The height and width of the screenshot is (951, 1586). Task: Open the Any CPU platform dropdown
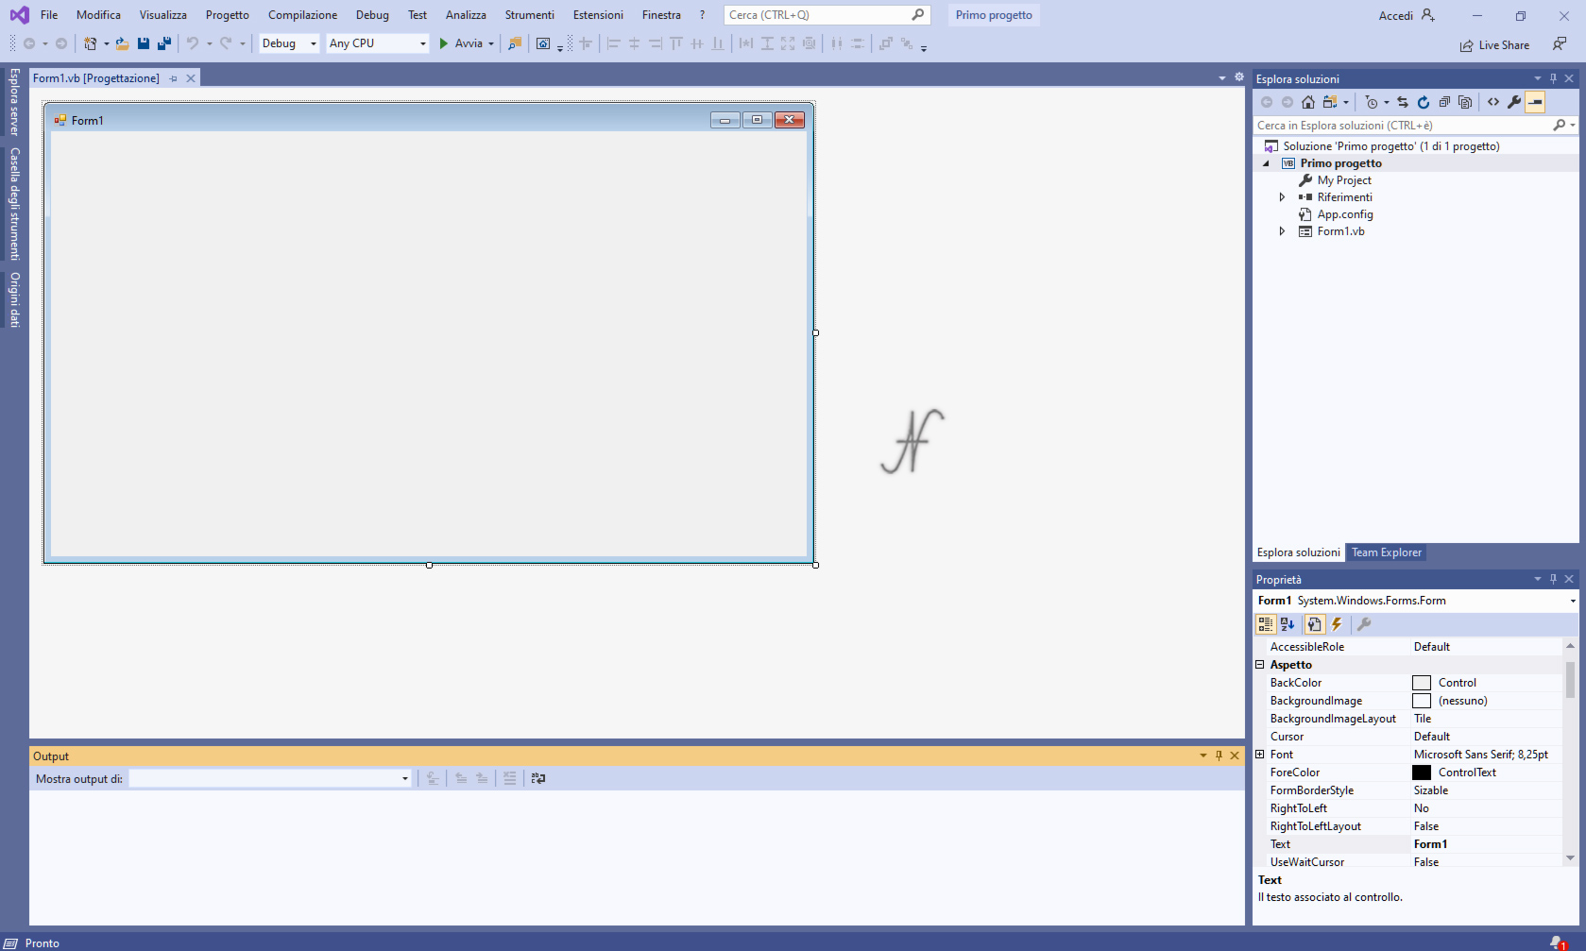pyautogui.click(x=422, y=43)
